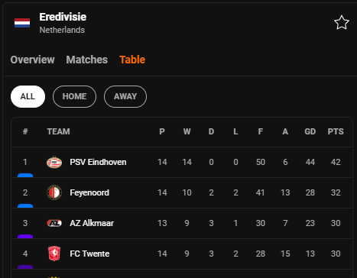Click the PTS column header
Screen dimensions: 357x278
point(336,131)
